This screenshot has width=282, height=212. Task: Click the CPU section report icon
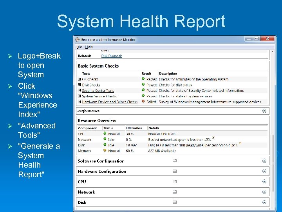click(x=174, y=181)
